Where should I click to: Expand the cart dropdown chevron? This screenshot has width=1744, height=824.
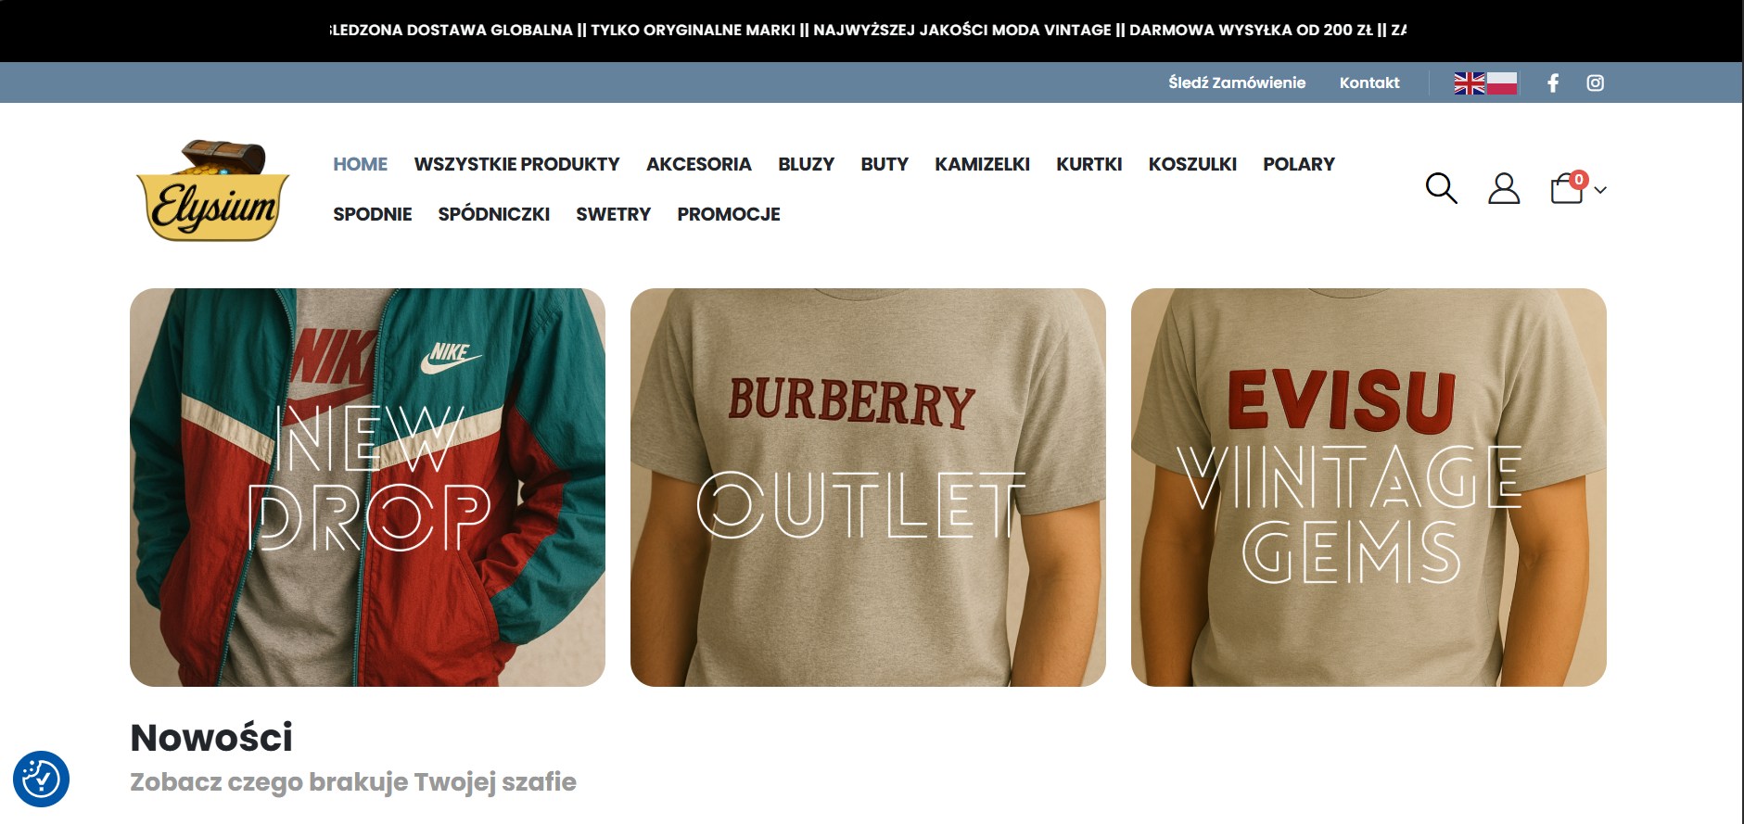pos(1600,190)
